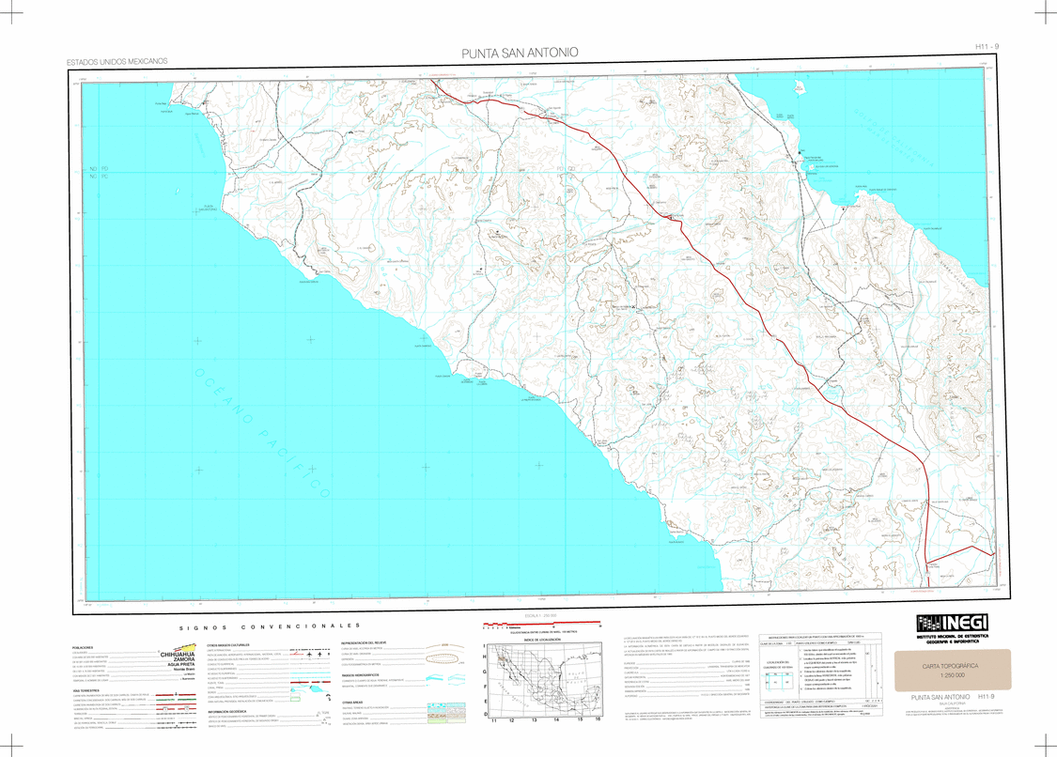1057x757 pixels.
Task: Click the VÍAS TERRESTRES legend heading
Action: coord(85,691)
